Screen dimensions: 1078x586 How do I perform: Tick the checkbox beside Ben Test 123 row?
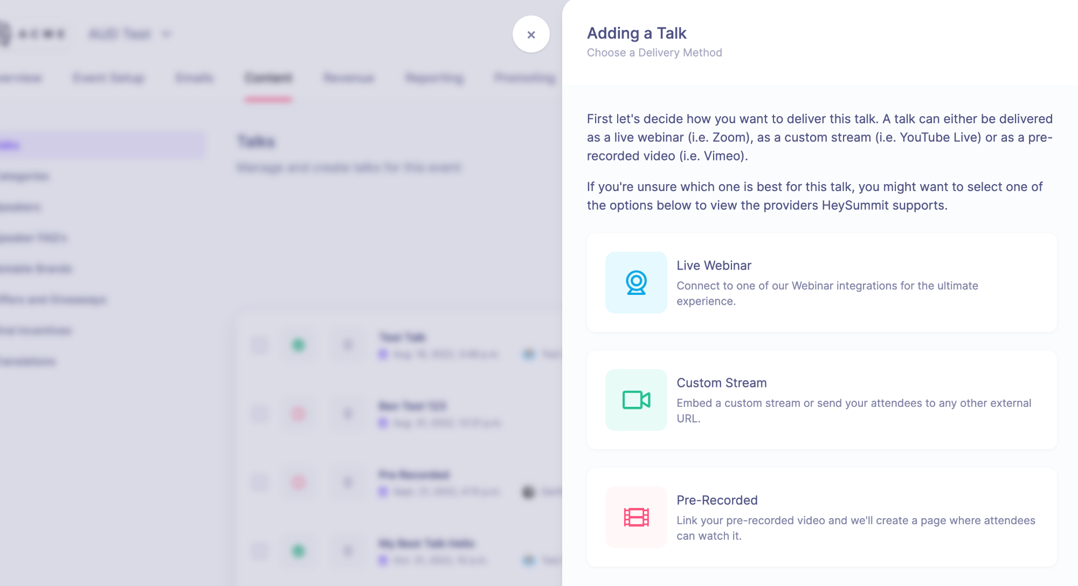260,414
